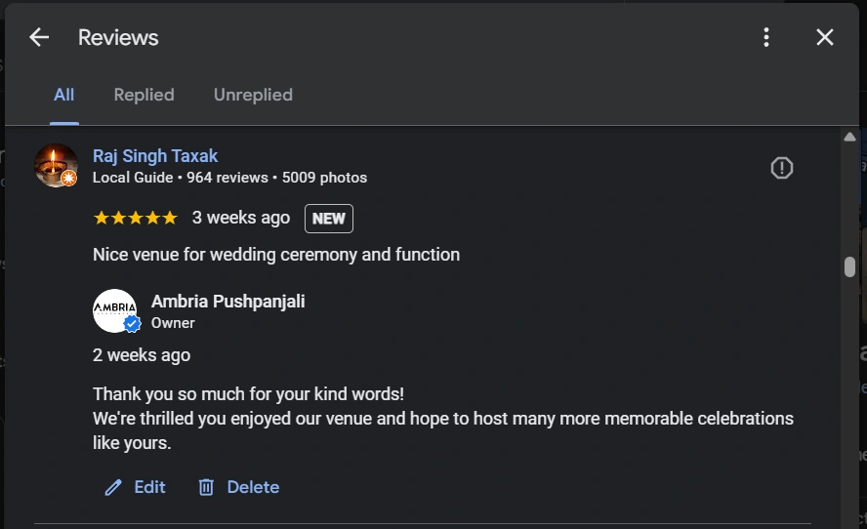Close the Reviews panel

pyautogui.click(x=825, y=37)
